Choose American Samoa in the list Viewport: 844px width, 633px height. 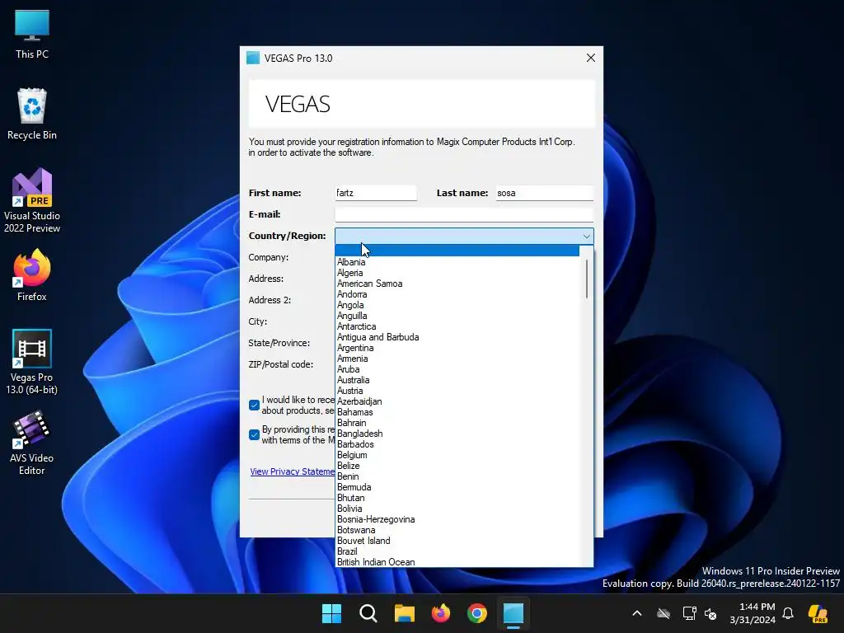click(457, 284)
